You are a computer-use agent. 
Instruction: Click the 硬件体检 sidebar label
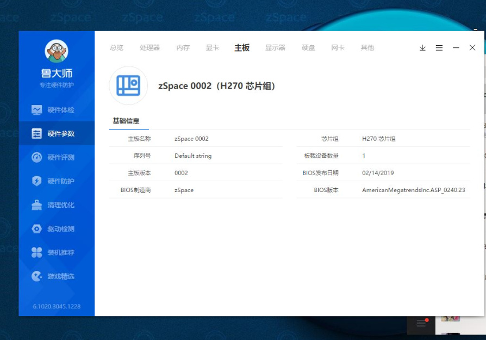[x=61, y=110]
